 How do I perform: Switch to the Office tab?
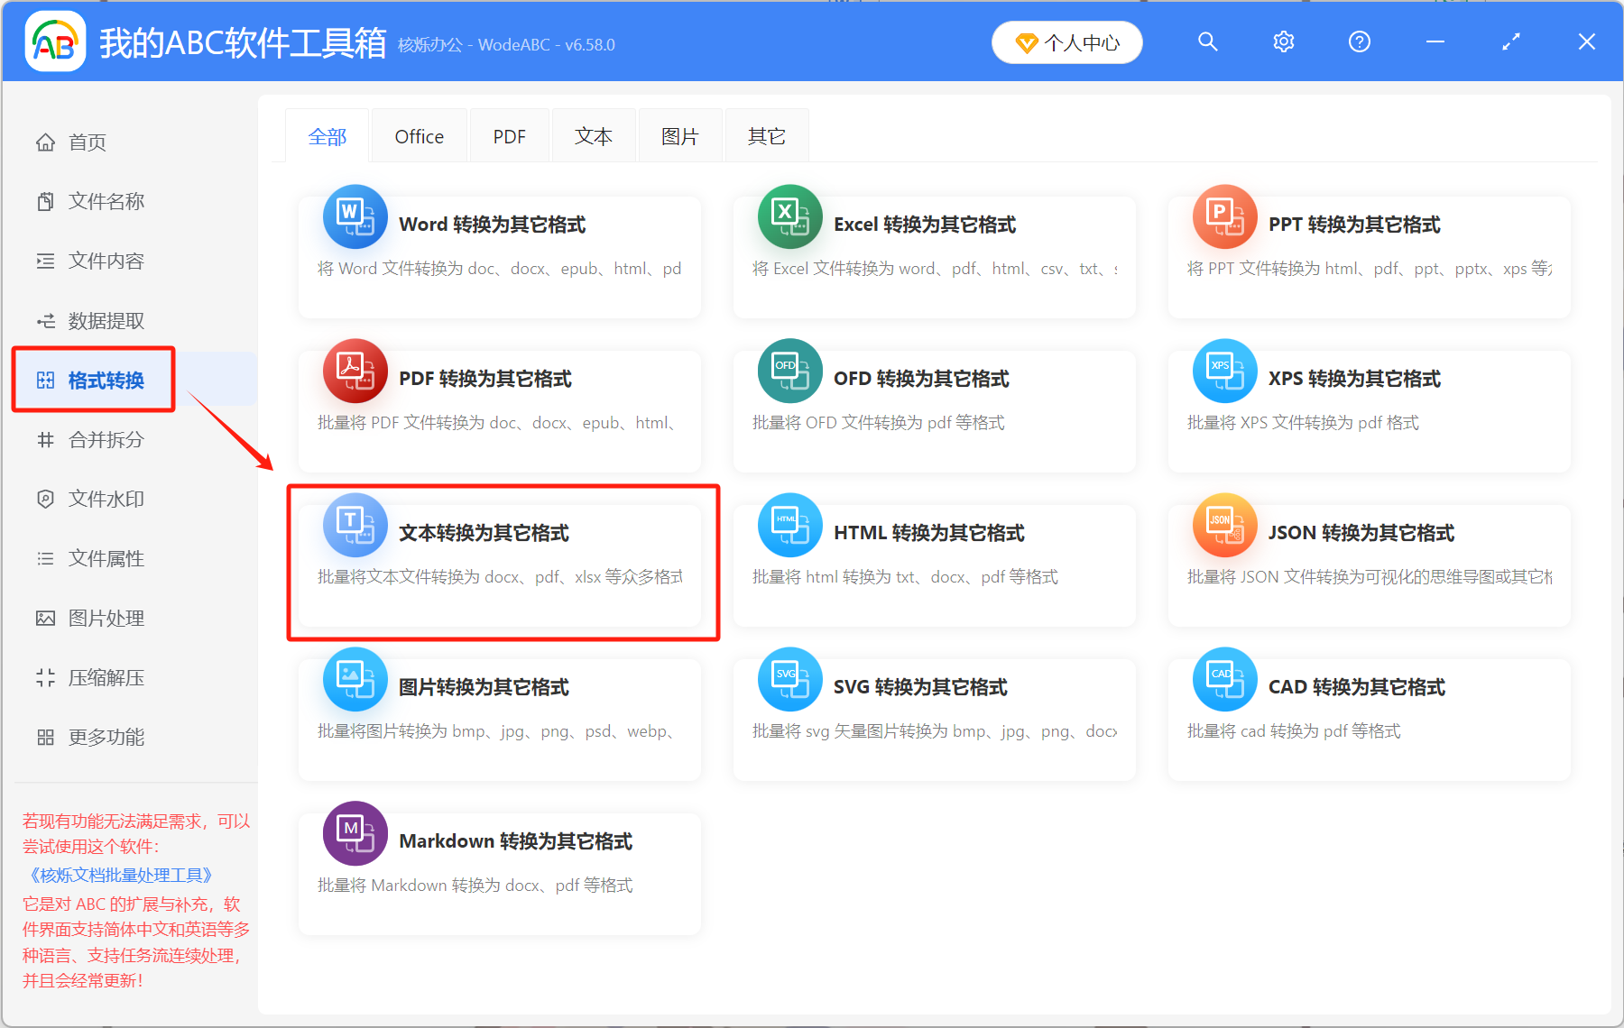pos(418,135)
